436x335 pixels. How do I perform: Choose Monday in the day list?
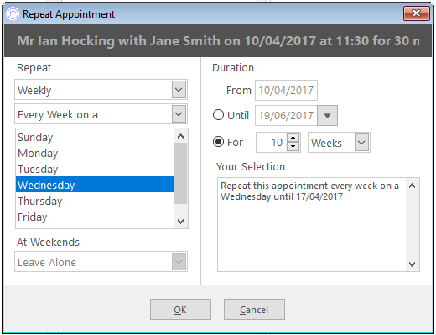pos(95,154)
